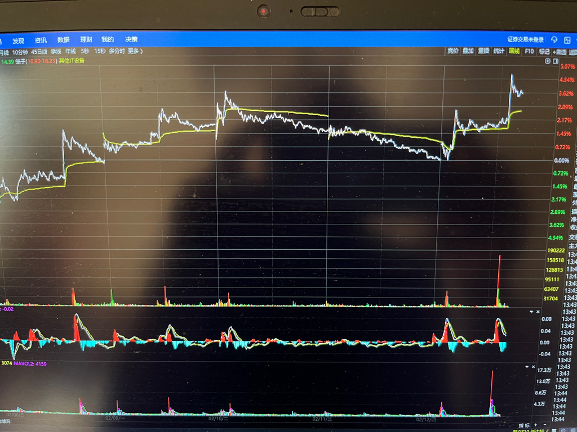The image size is (577, 432).
Task: Open the 决策 menu
Action: click(131, 39)
